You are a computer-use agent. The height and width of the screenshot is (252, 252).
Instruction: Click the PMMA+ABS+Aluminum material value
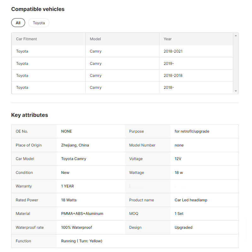(82, 214)
